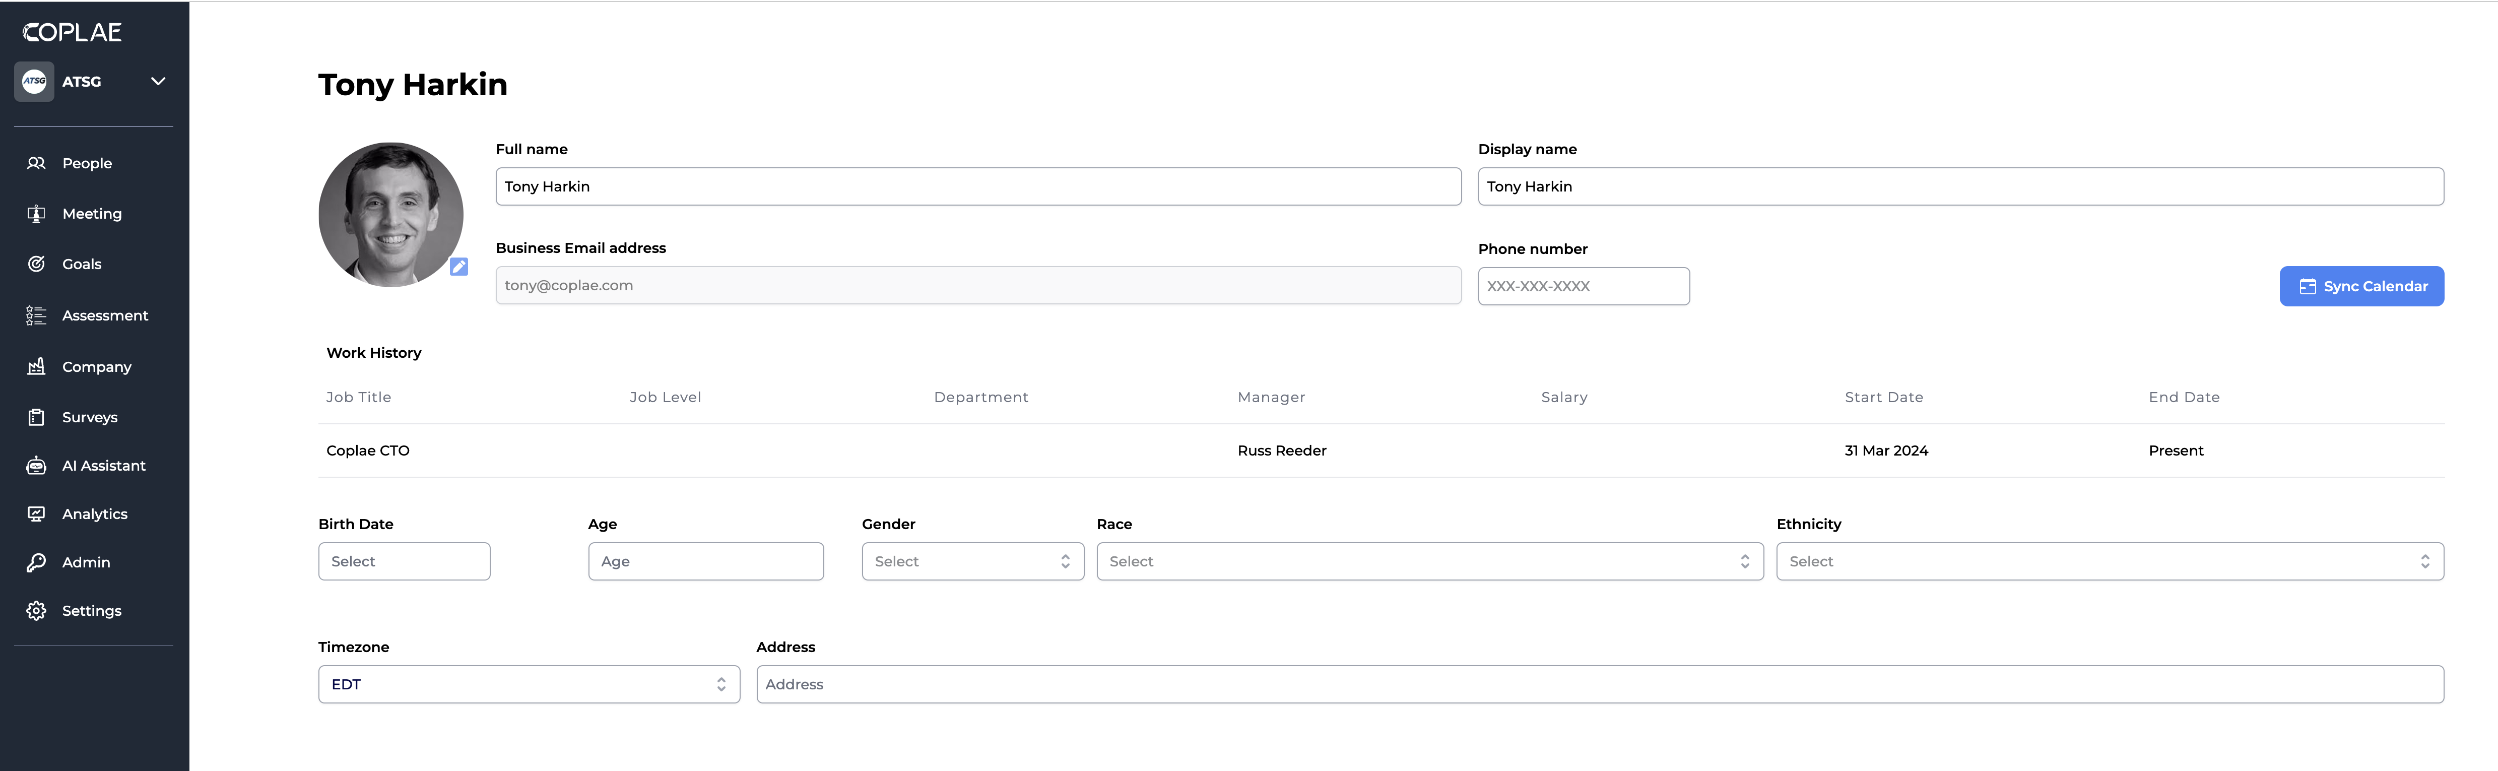Screen dimensions: 2498x771
Task: Click the Analytics monitor icon
Action: coord(36,514)
